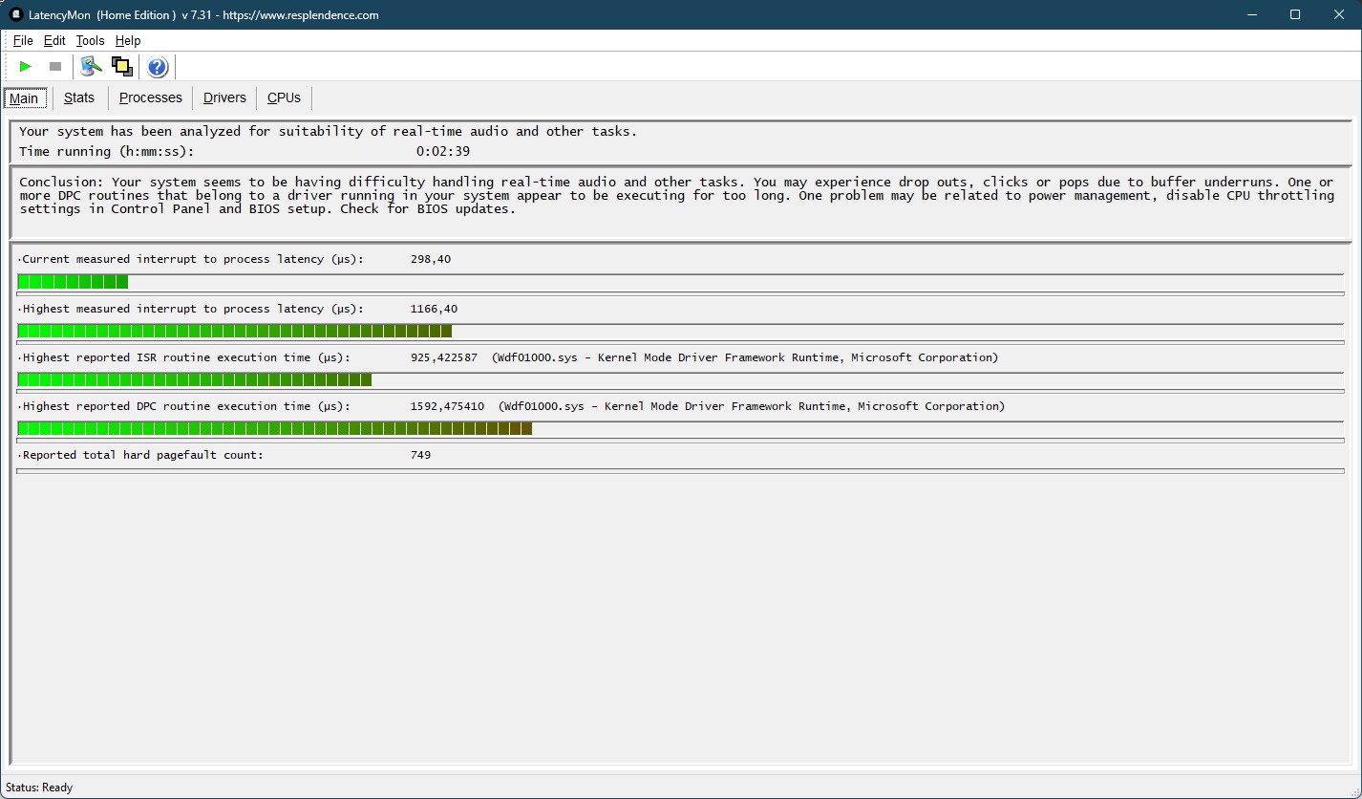Maximize the LatencyMon window
This screenshot has width=1362, height=799.
point(1295,14)
